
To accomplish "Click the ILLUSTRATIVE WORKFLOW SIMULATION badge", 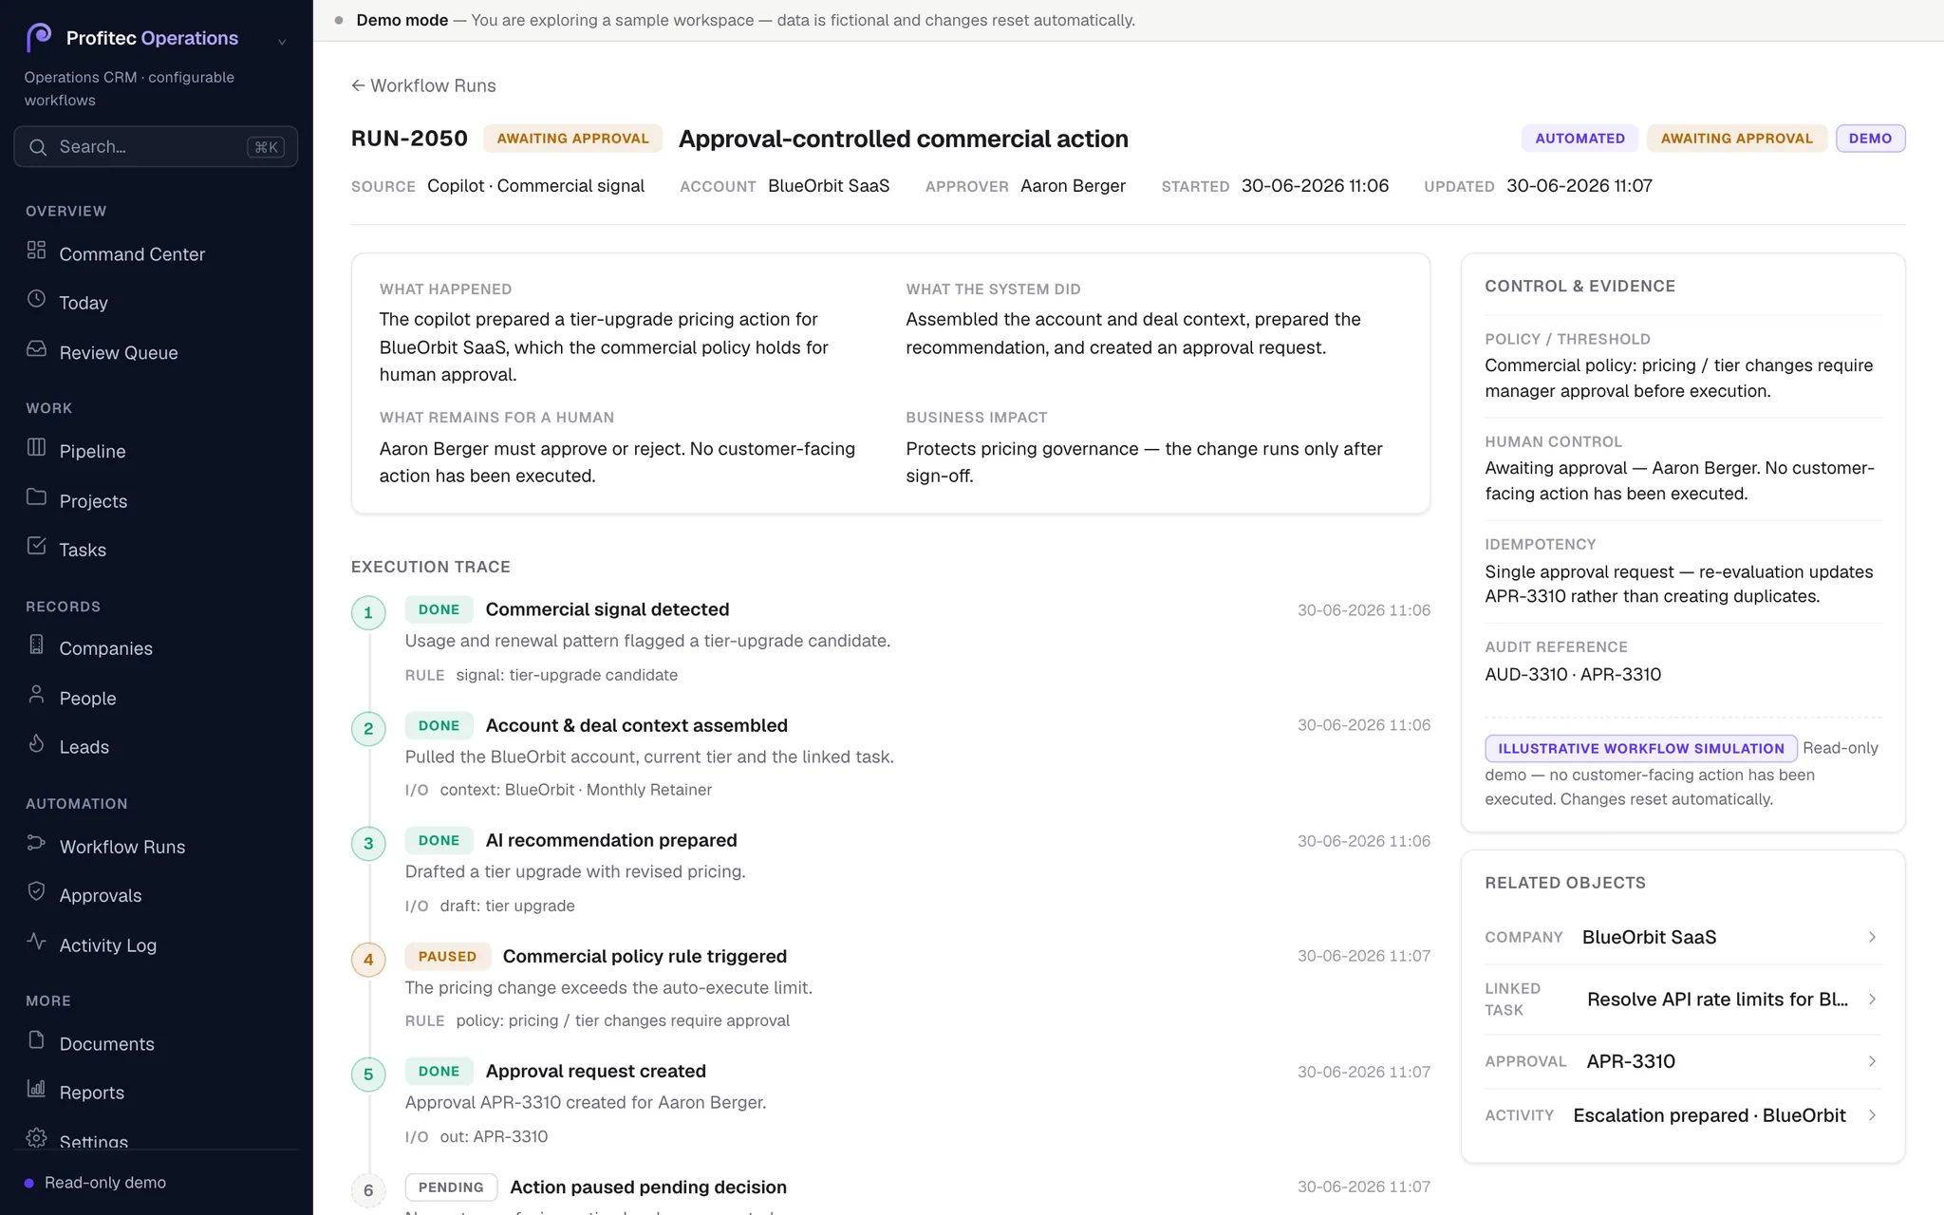I will pyautogui.click(x=1641, y=748).
